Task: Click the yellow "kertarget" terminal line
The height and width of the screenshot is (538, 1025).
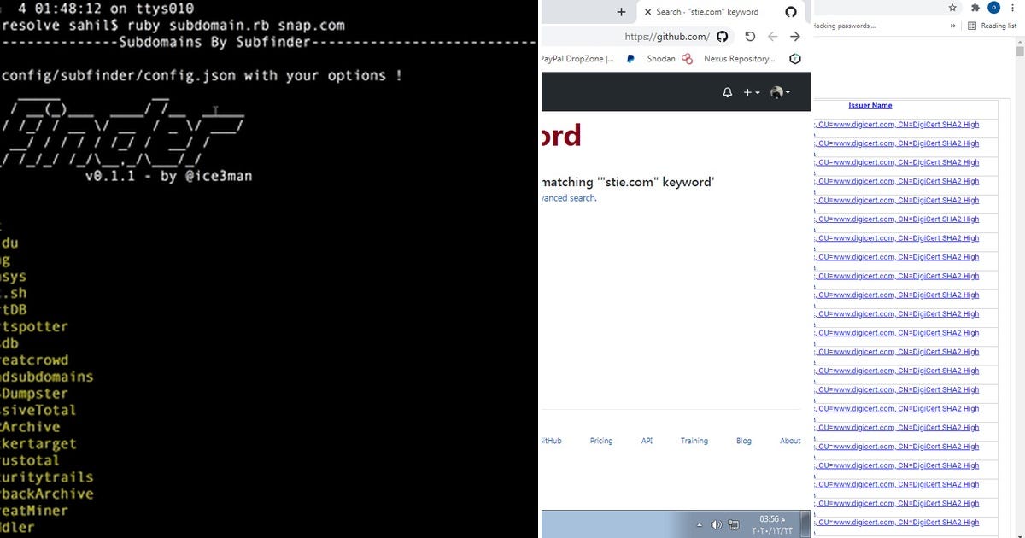Action: [38, 444]
